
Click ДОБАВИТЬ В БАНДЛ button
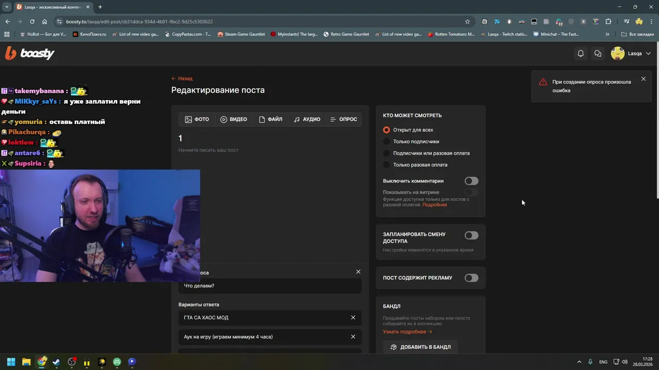click(420, 347)
